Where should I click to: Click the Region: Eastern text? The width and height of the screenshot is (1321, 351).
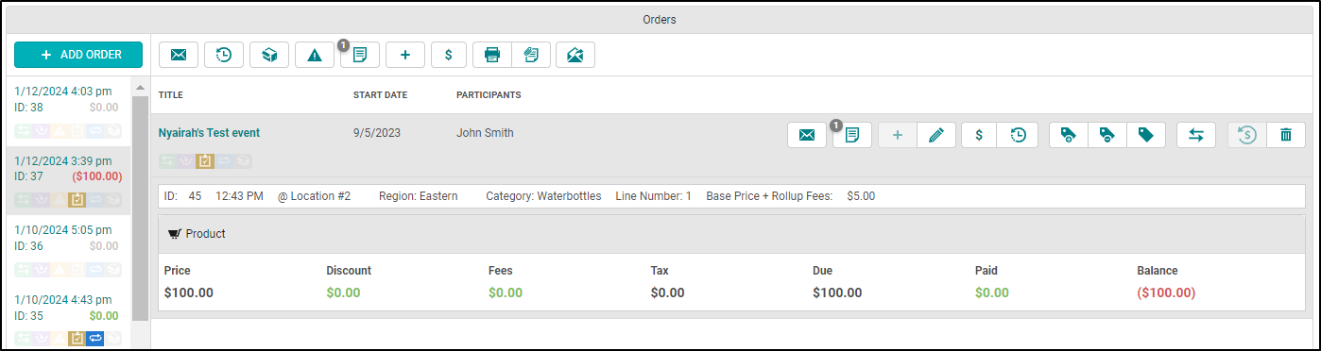(x=418, y=196)
